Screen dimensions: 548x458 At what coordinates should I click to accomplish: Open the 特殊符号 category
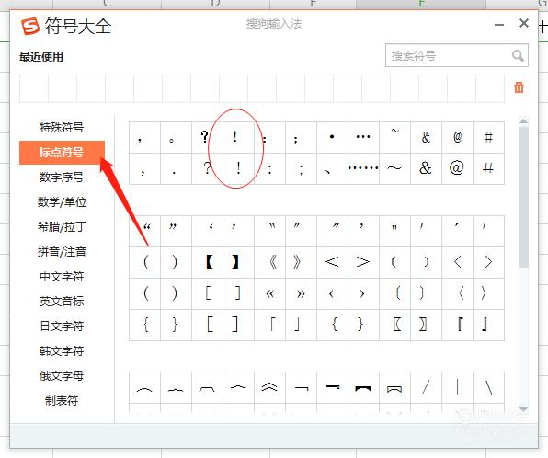coord(62,127)
